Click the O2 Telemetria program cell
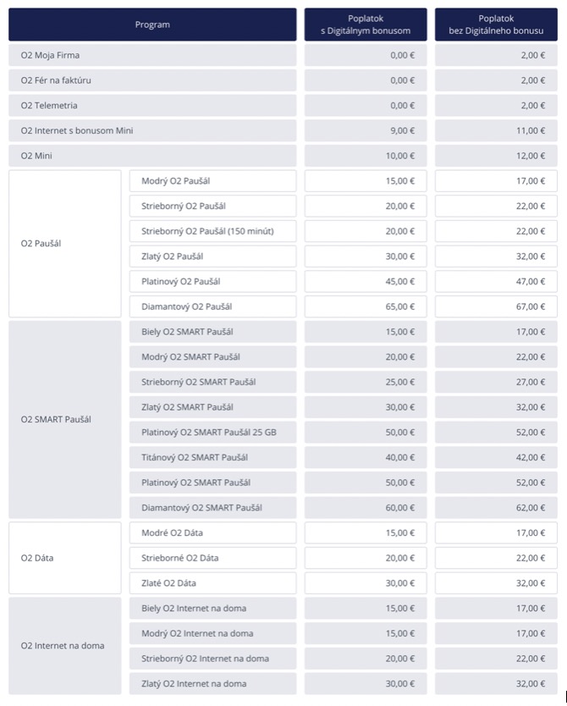567x706 pixels. (152, 105)
